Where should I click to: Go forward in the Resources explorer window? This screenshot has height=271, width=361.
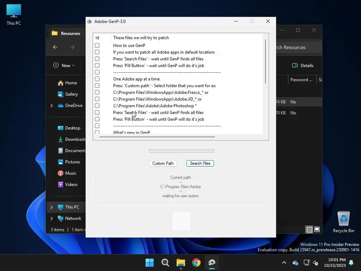[x=72, y=47]
